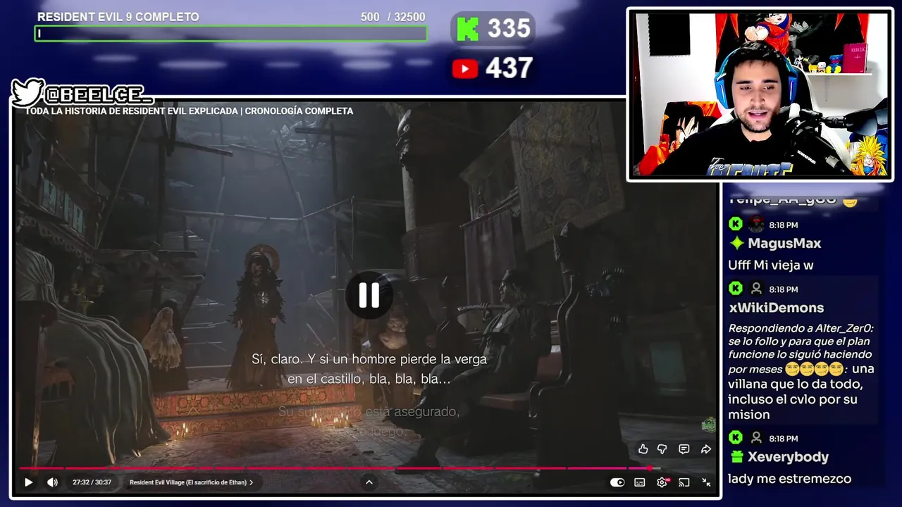902x507 pixels.
Task: Click the green gift badge beside Xeverybody
Action: tap(737, 457)
